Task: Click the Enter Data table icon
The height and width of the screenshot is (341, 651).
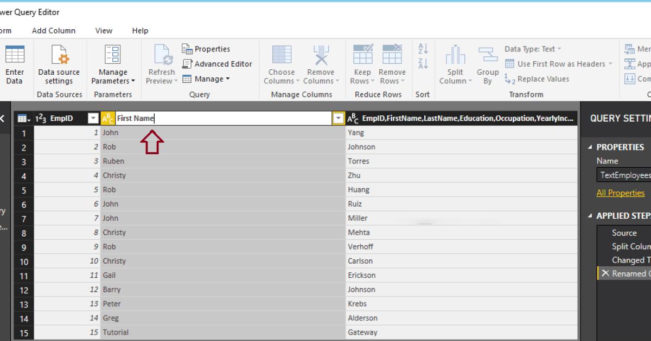Action: (15, 55)
